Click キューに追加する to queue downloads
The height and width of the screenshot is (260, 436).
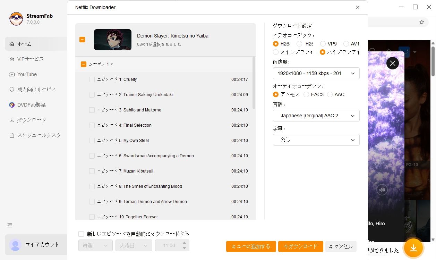[x=251, y=246]
